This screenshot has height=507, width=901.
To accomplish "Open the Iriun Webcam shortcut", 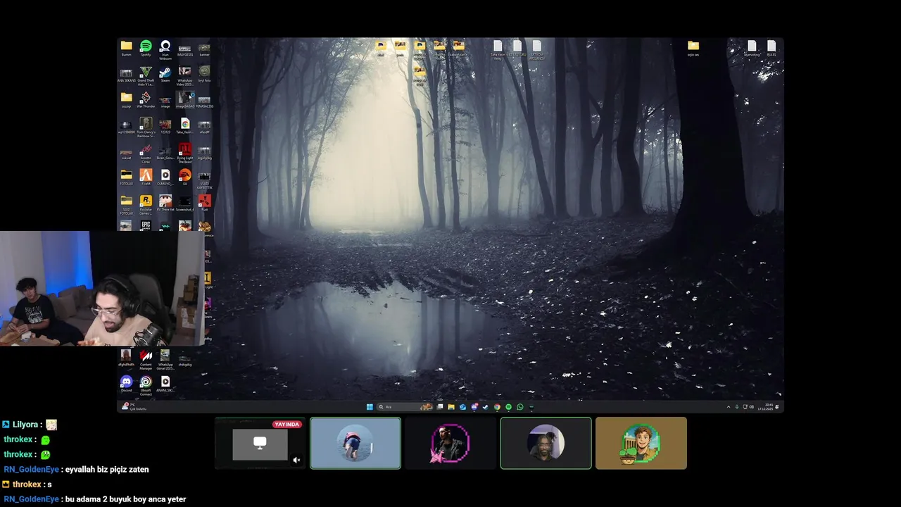I will click(165, 49).
